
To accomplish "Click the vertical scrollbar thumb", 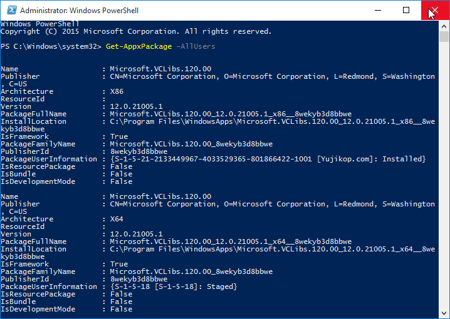I will (444, 37).
